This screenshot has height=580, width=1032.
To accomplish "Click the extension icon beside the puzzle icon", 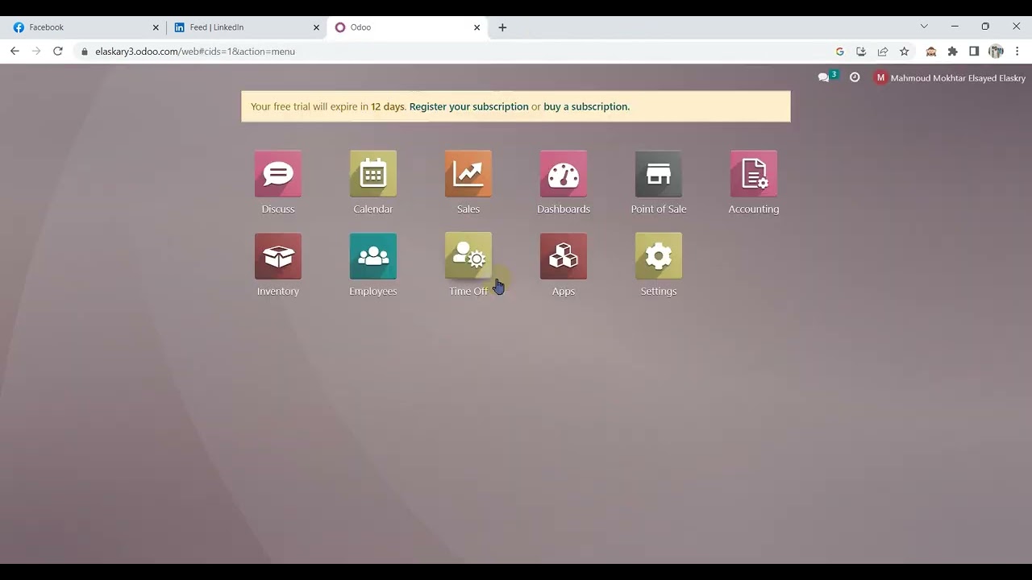I will tap(931, 52).
